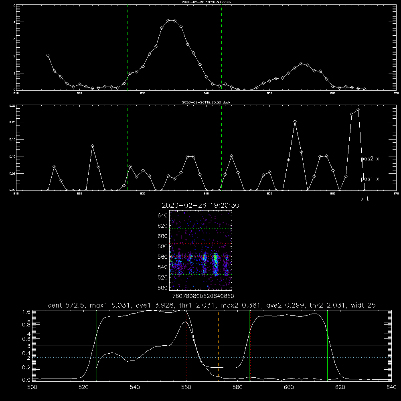This screenshot has height=401, width=401.
Task: Click the 560 label on spectrogram y-axis
Action: [163, 257]
